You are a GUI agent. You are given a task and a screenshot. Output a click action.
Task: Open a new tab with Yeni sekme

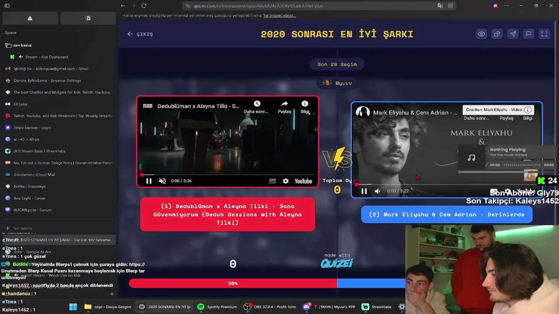(x=59, y=228)
